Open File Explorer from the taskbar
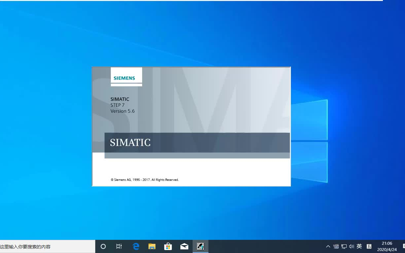 point(152,246)
